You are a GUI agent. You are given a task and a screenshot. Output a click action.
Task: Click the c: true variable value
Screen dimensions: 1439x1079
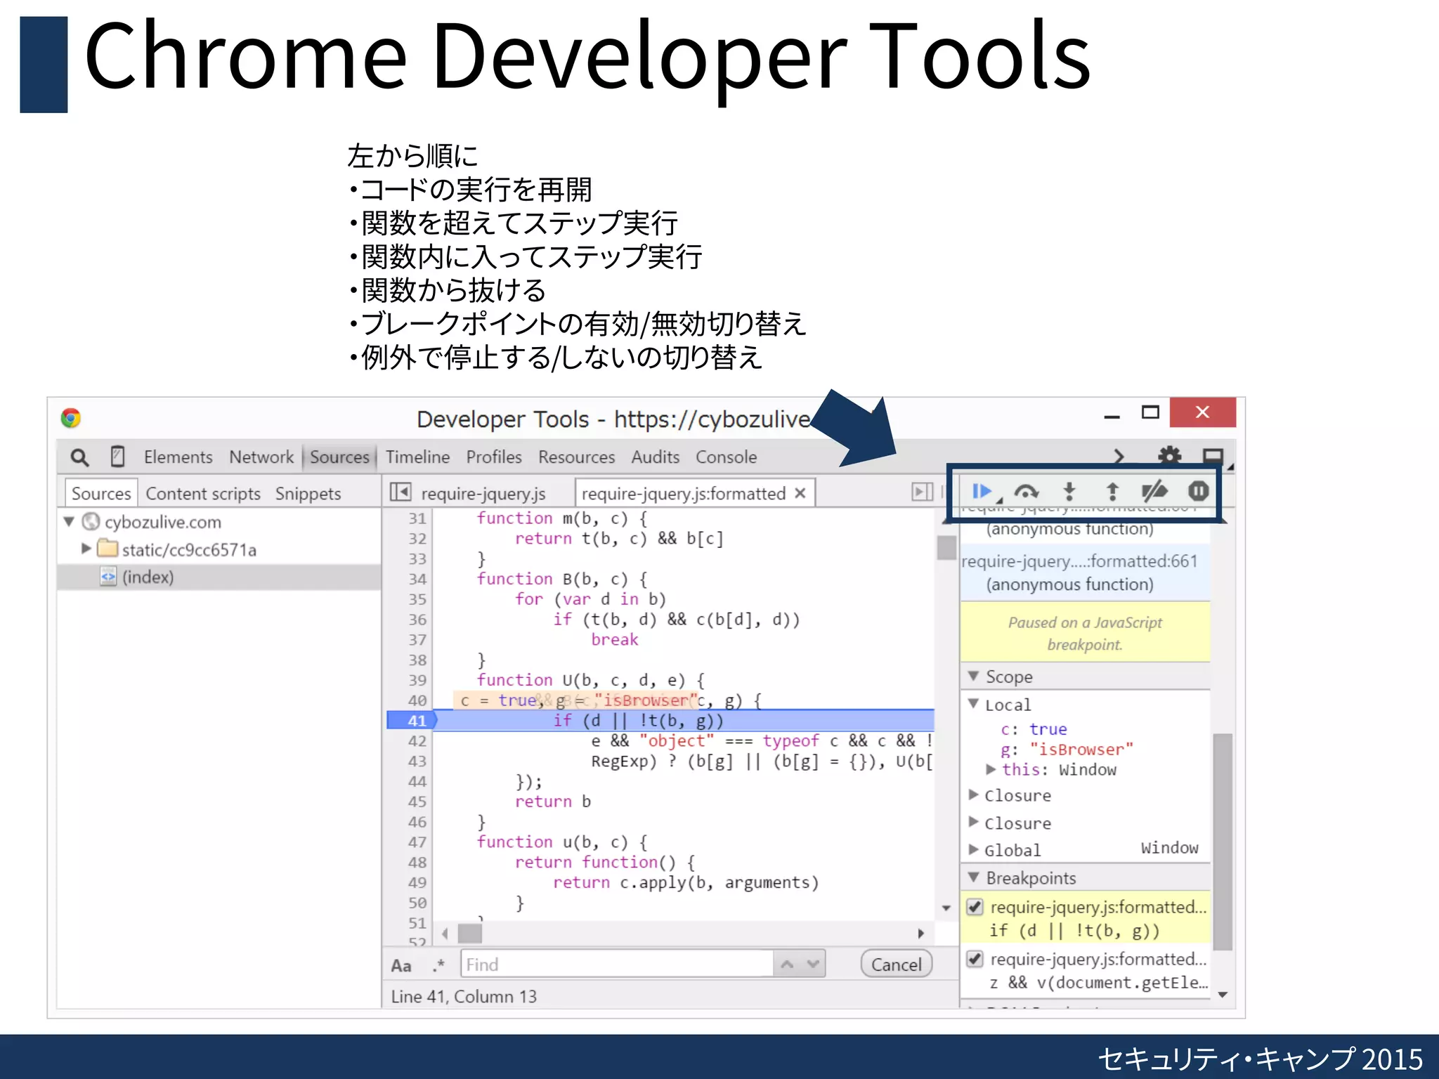click(x=1048, y=729)
